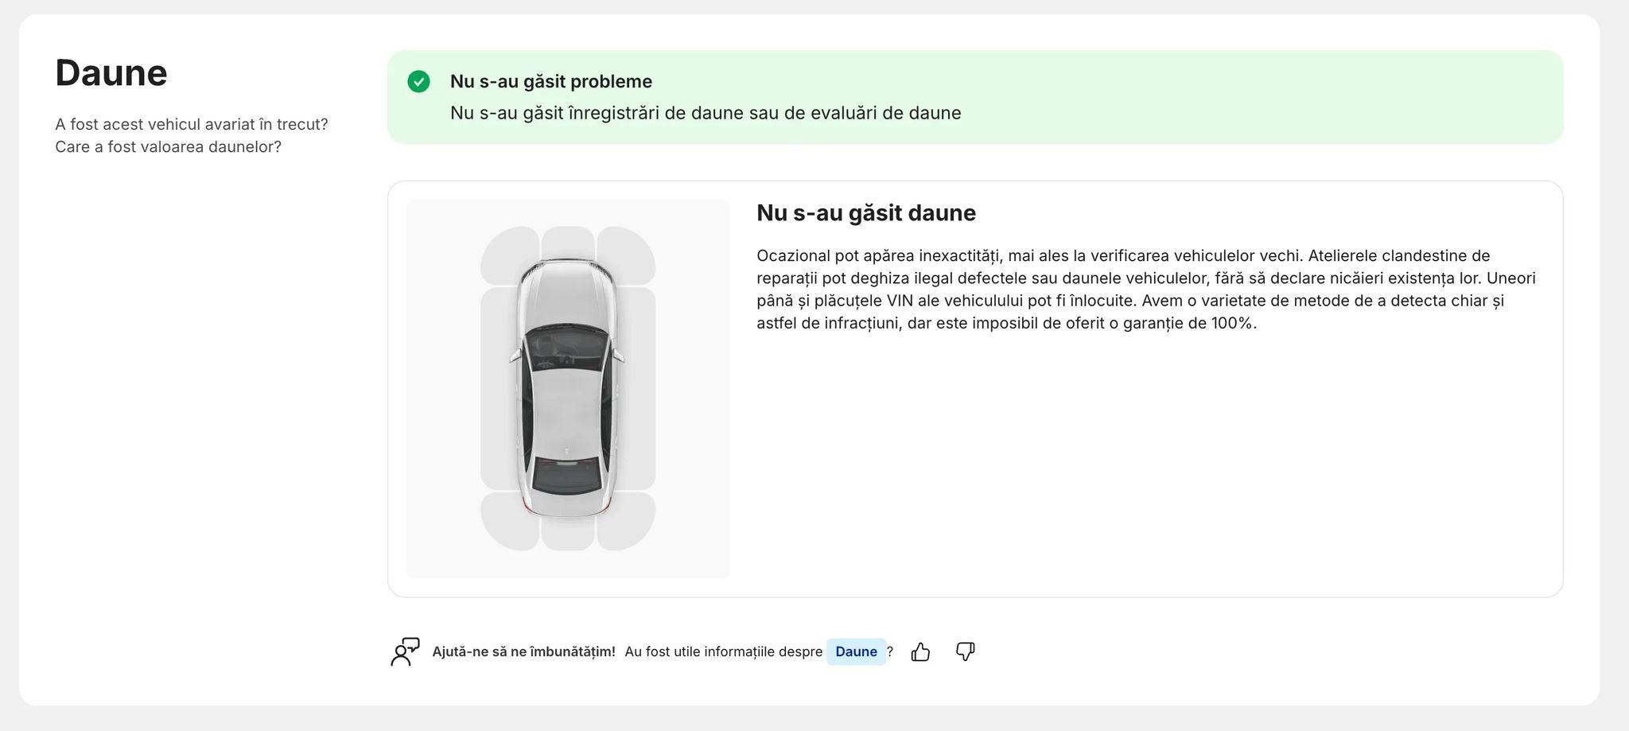1629x731 pixels.
Task: Click the large Daune section heading
Action: [111, 73]
